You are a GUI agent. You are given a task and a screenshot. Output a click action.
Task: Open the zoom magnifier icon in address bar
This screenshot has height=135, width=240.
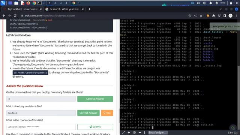click(x=190, y=16)
